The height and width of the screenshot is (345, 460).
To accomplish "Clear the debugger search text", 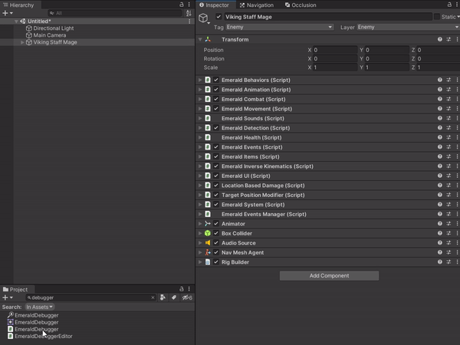I will pyautogui.click(x=153, y=297).
